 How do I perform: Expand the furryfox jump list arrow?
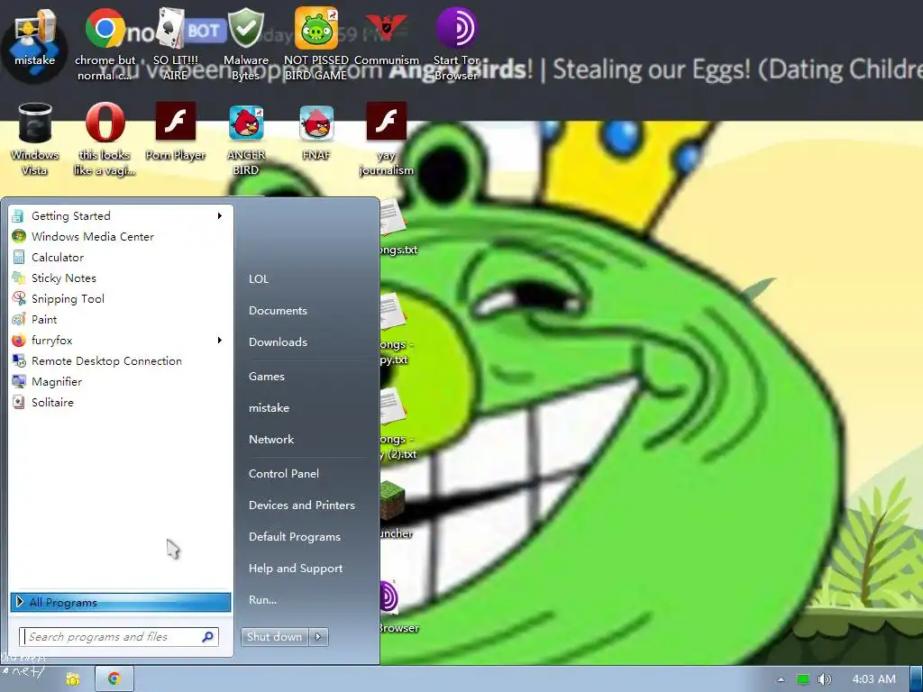tap(220, 340)
